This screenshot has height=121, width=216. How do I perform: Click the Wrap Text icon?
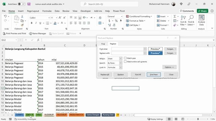click(x=100, y=17)
